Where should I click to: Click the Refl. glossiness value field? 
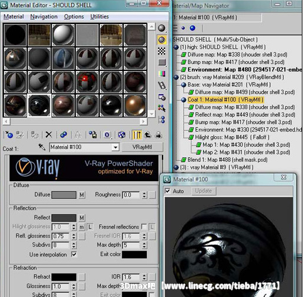tap(60, 236)
